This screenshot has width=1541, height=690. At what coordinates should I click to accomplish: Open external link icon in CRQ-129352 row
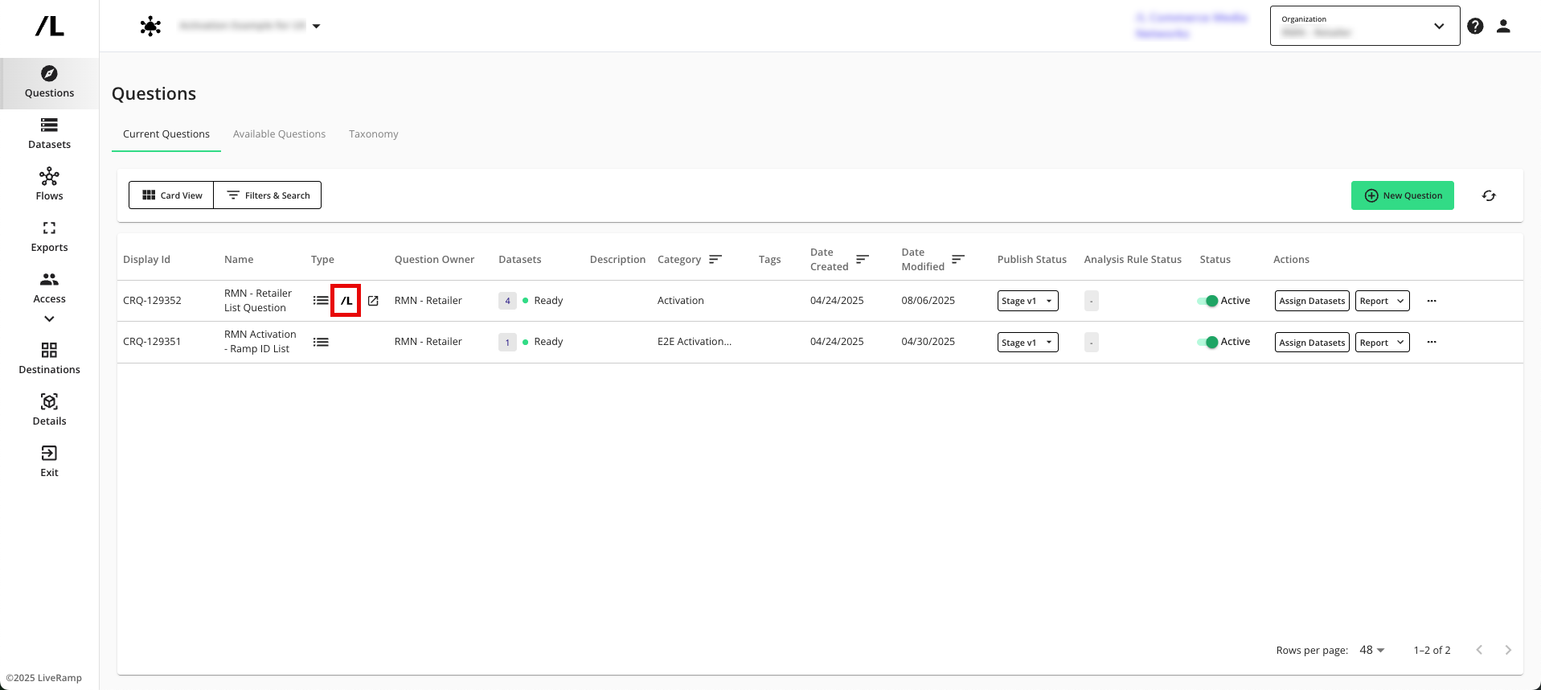pos(373,301)
